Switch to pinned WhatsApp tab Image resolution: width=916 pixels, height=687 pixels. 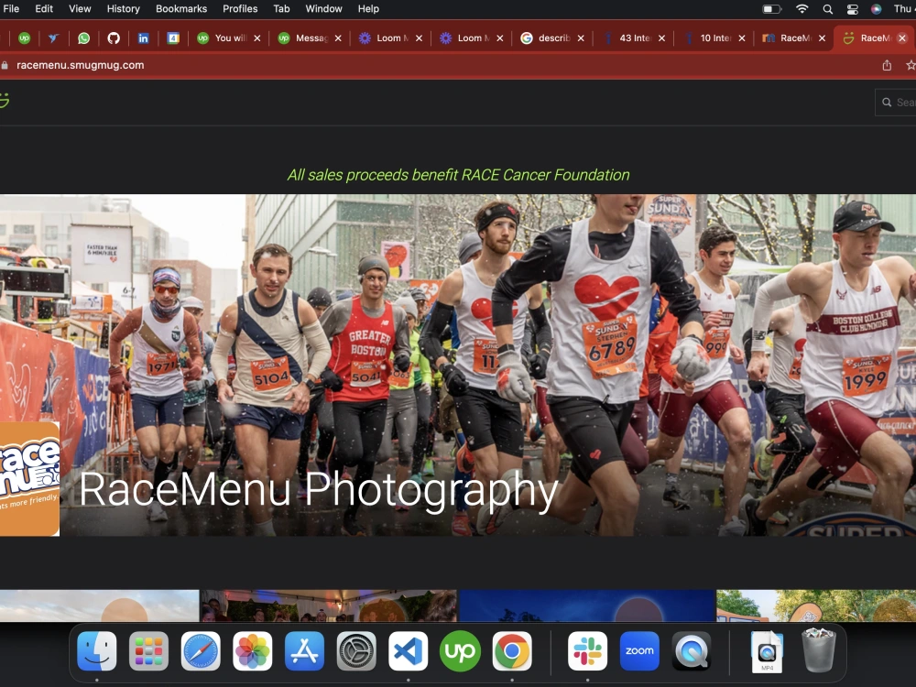pyautogui.click(x=84, y=38)
